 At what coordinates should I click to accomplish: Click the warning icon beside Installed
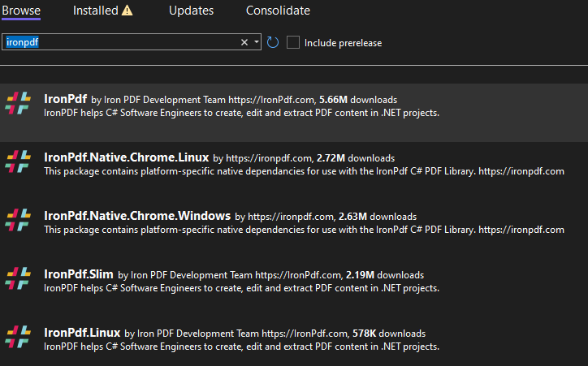pyautogui.click(x=128, y=11)
